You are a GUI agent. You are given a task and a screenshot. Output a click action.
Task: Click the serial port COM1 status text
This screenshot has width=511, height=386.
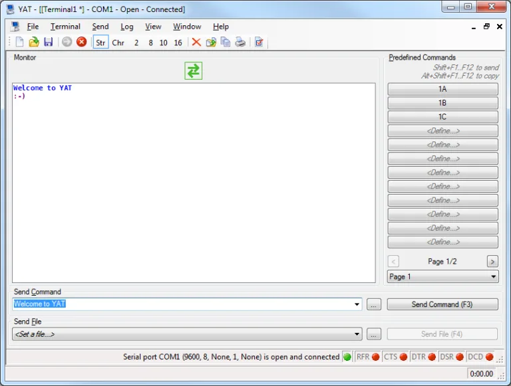(231, 357)
